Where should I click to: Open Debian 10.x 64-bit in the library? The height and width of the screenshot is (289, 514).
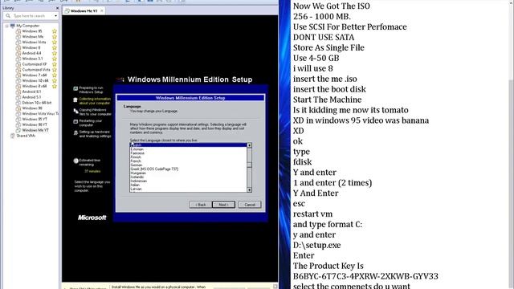tap(37, 103)
